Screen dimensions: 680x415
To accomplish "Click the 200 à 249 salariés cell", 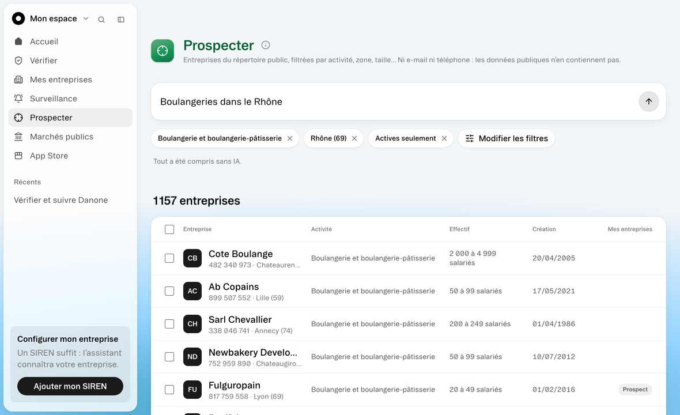I will pyautogui.click(x=480, y=324).
